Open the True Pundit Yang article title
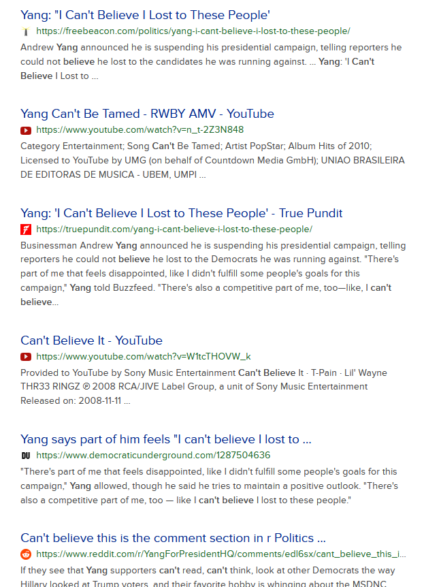Image resolution: width=424 pixels, height=587 pixels. click(182, 213)
